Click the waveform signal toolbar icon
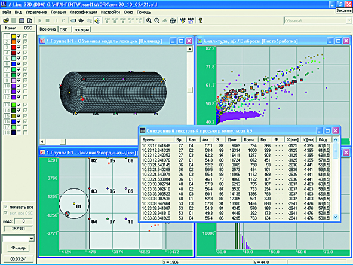This screenshot has width=353, height=265. 81,20
